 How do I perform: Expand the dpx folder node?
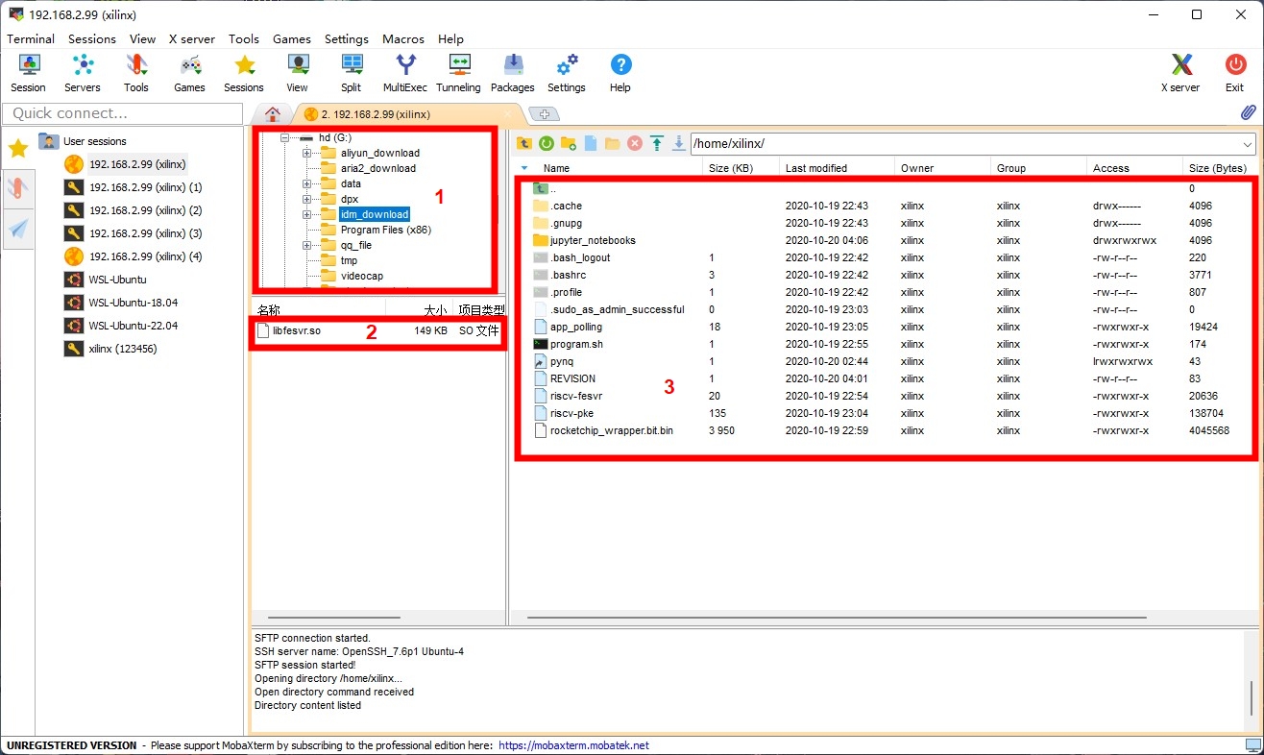click(x=306, y=199)
